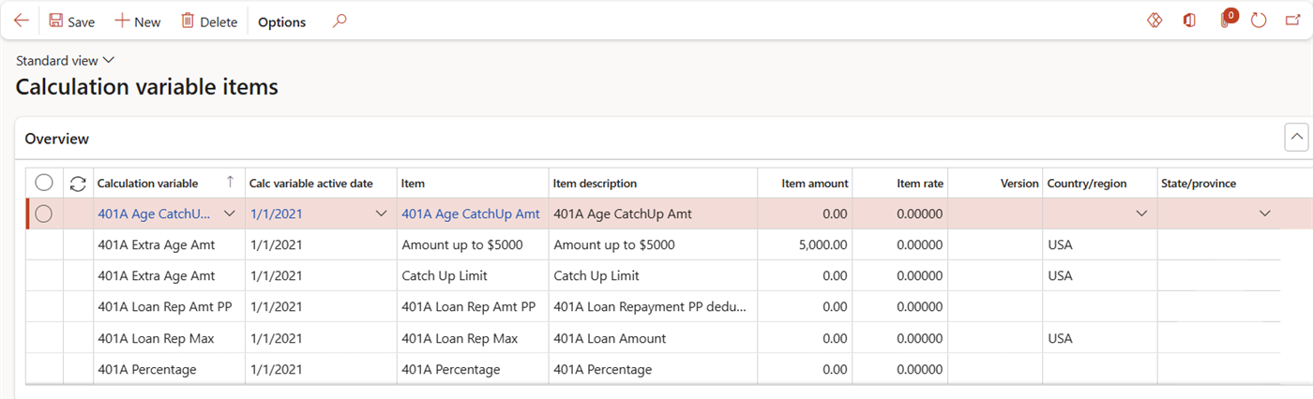Select Catch Up Limit item cell
The image size is (1313, 399).
[x=473, y=275]
